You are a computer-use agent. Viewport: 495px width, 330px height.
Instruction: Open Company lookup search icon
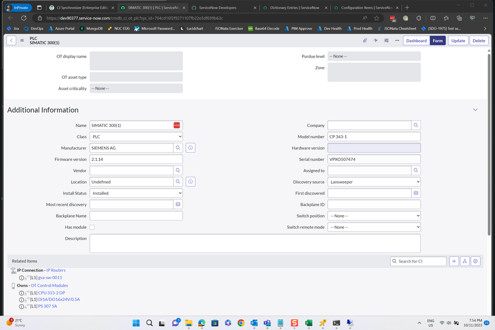click(416, 125)
